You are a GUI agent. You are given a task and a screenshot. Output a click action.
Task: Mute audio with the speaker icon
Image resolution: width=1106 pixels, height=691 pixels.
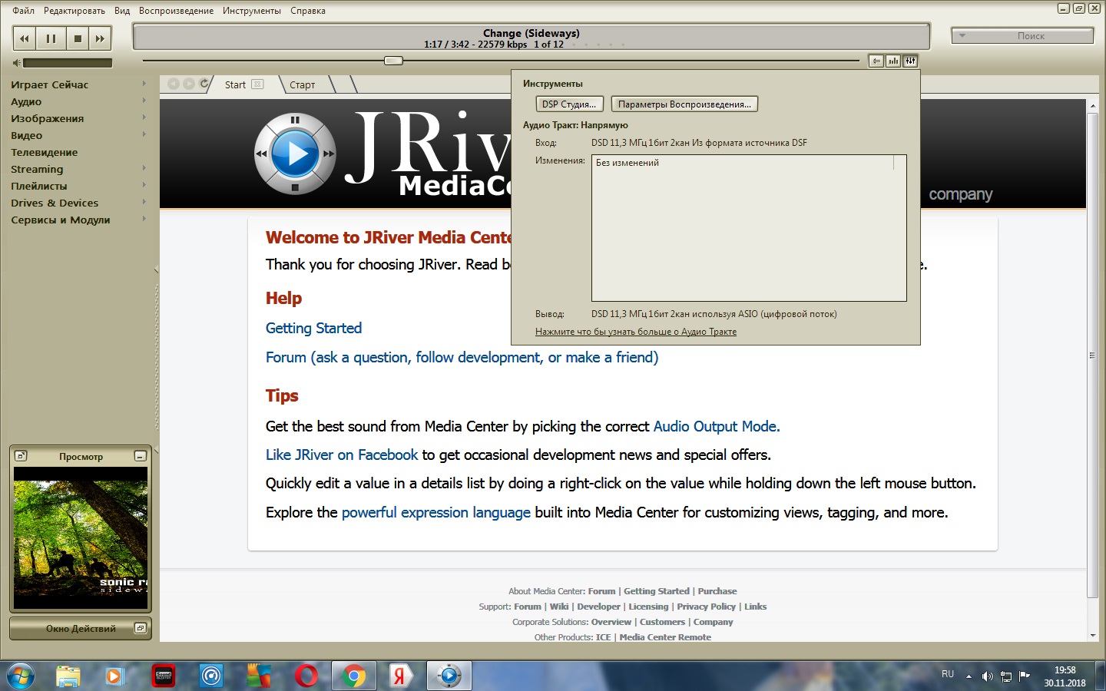coord(17,63)
